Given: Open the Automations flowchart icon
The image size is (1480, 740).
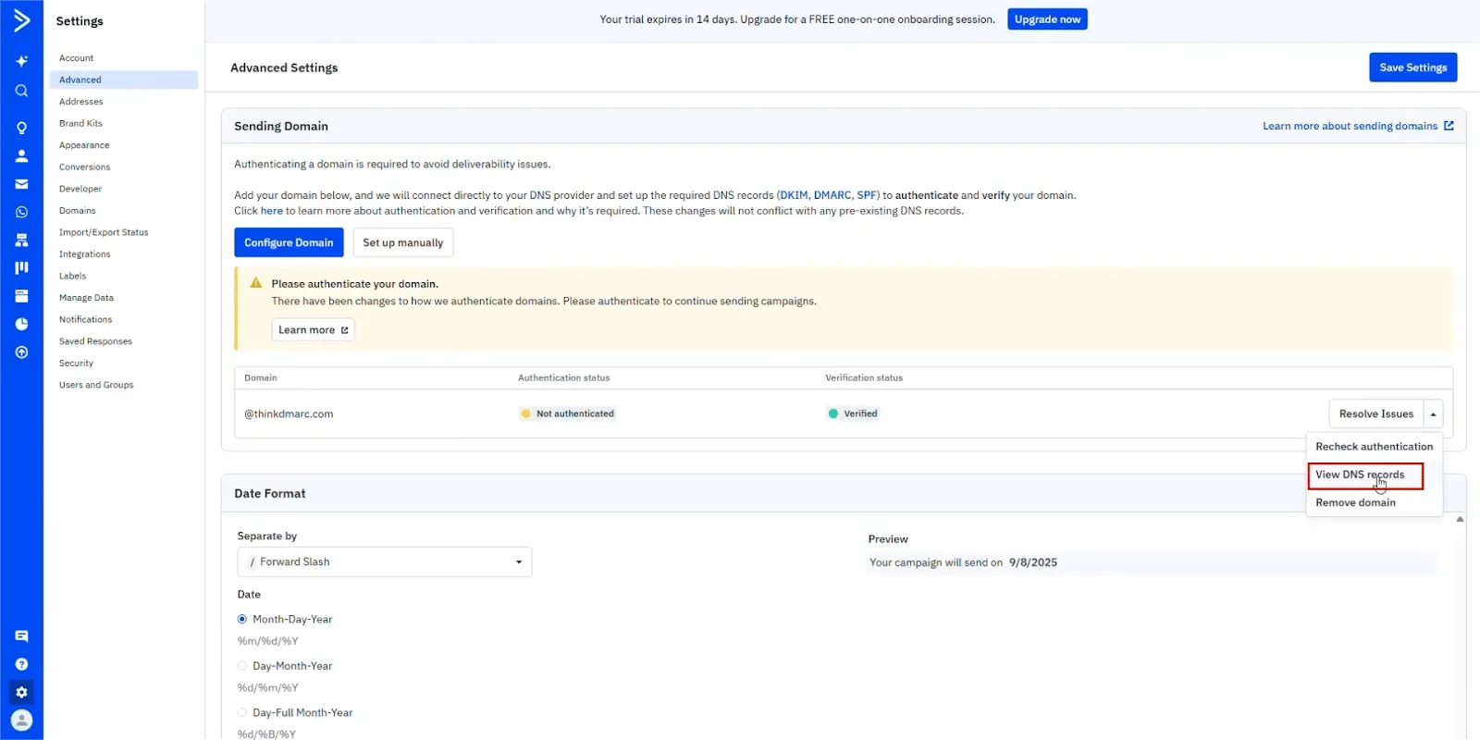Looking at the screenshot, I should [21, 240].
